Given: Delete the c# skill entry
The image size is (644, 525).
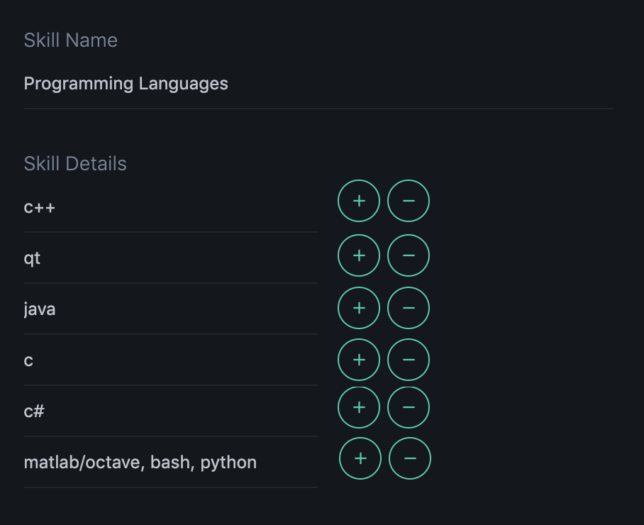Looking at the screenshot, I should pos(409,407).
